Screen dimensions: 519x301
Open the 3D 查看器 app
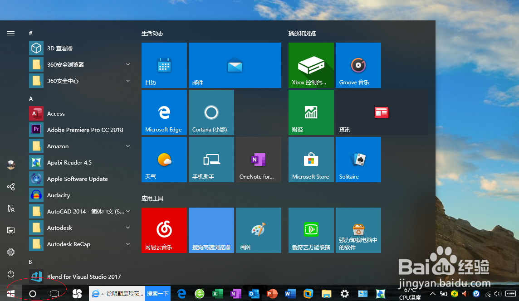79,49
